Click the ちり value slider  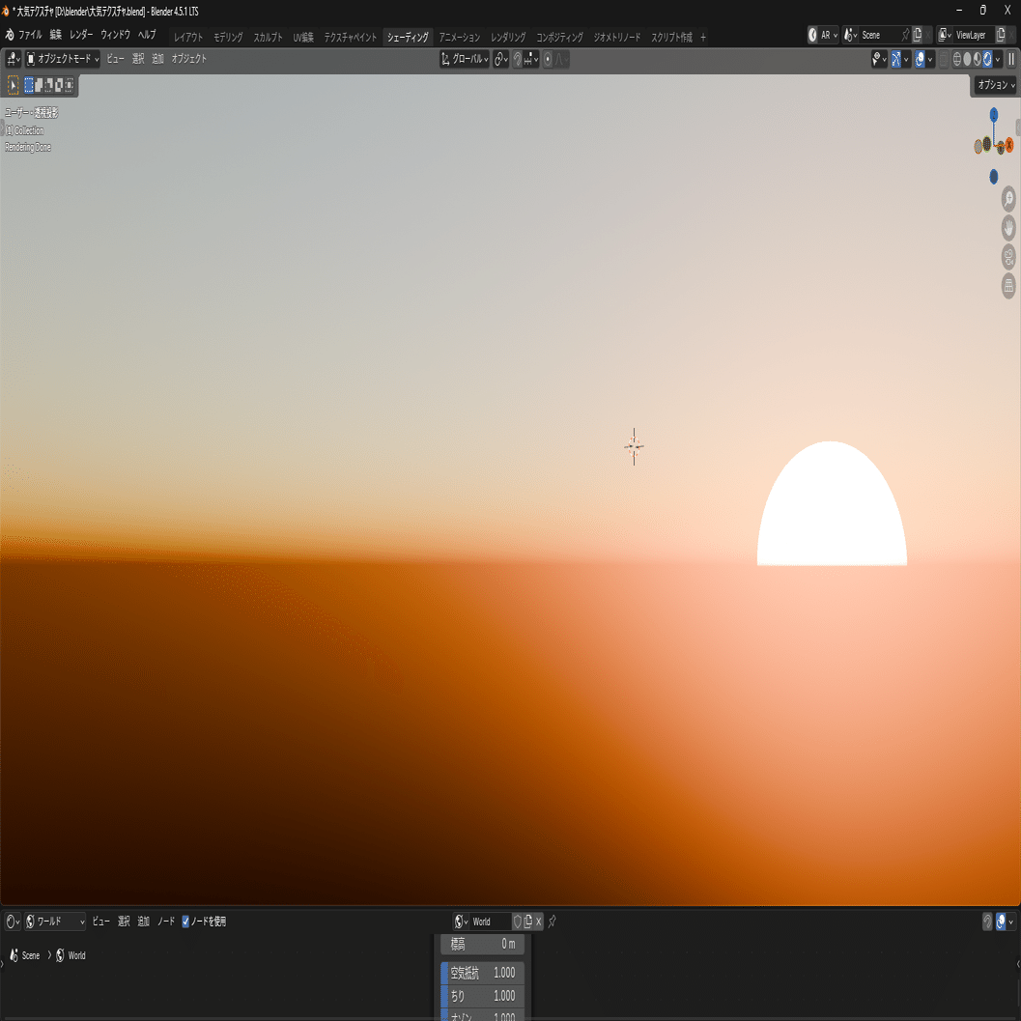(483, 996)
